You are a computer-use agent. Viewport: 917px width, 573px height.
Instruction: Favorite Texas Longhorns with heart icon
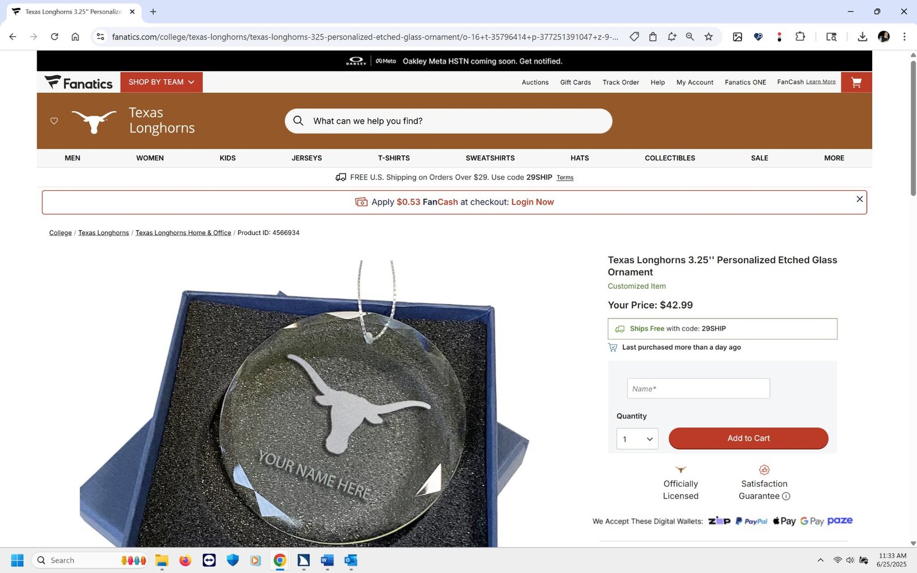(54, 121)
